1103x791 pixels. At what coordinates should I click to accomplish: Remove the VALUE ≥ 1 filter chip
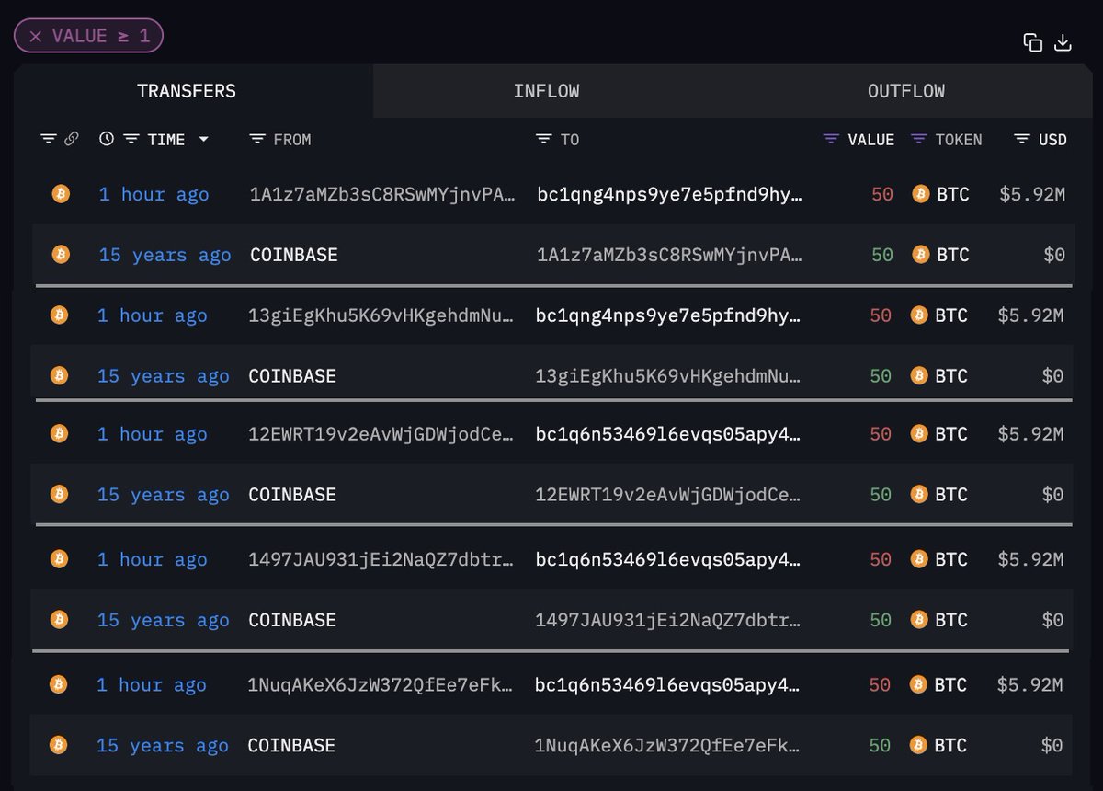(36, 35)
